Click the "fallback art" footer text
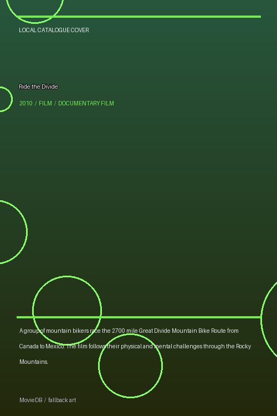 [x=62, y=400]
